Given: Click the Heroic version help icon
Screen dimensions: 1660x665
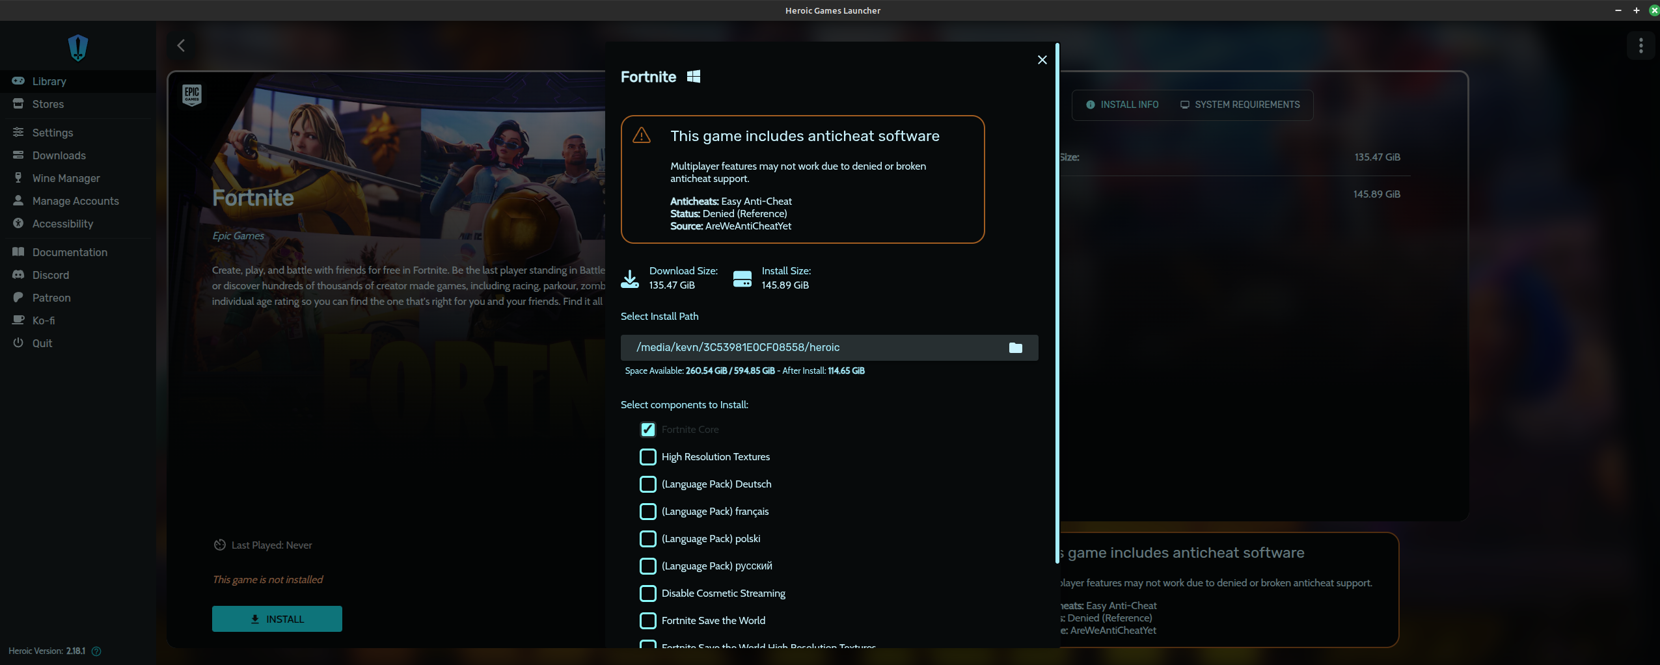Looking at the screenshot, I should coord(96,651).
